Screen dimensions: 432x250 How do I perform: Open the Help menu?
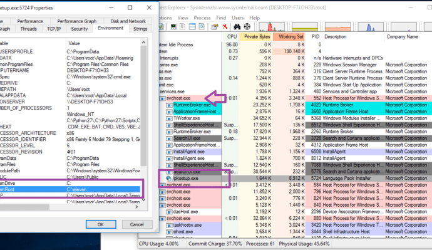click(255, 18)
